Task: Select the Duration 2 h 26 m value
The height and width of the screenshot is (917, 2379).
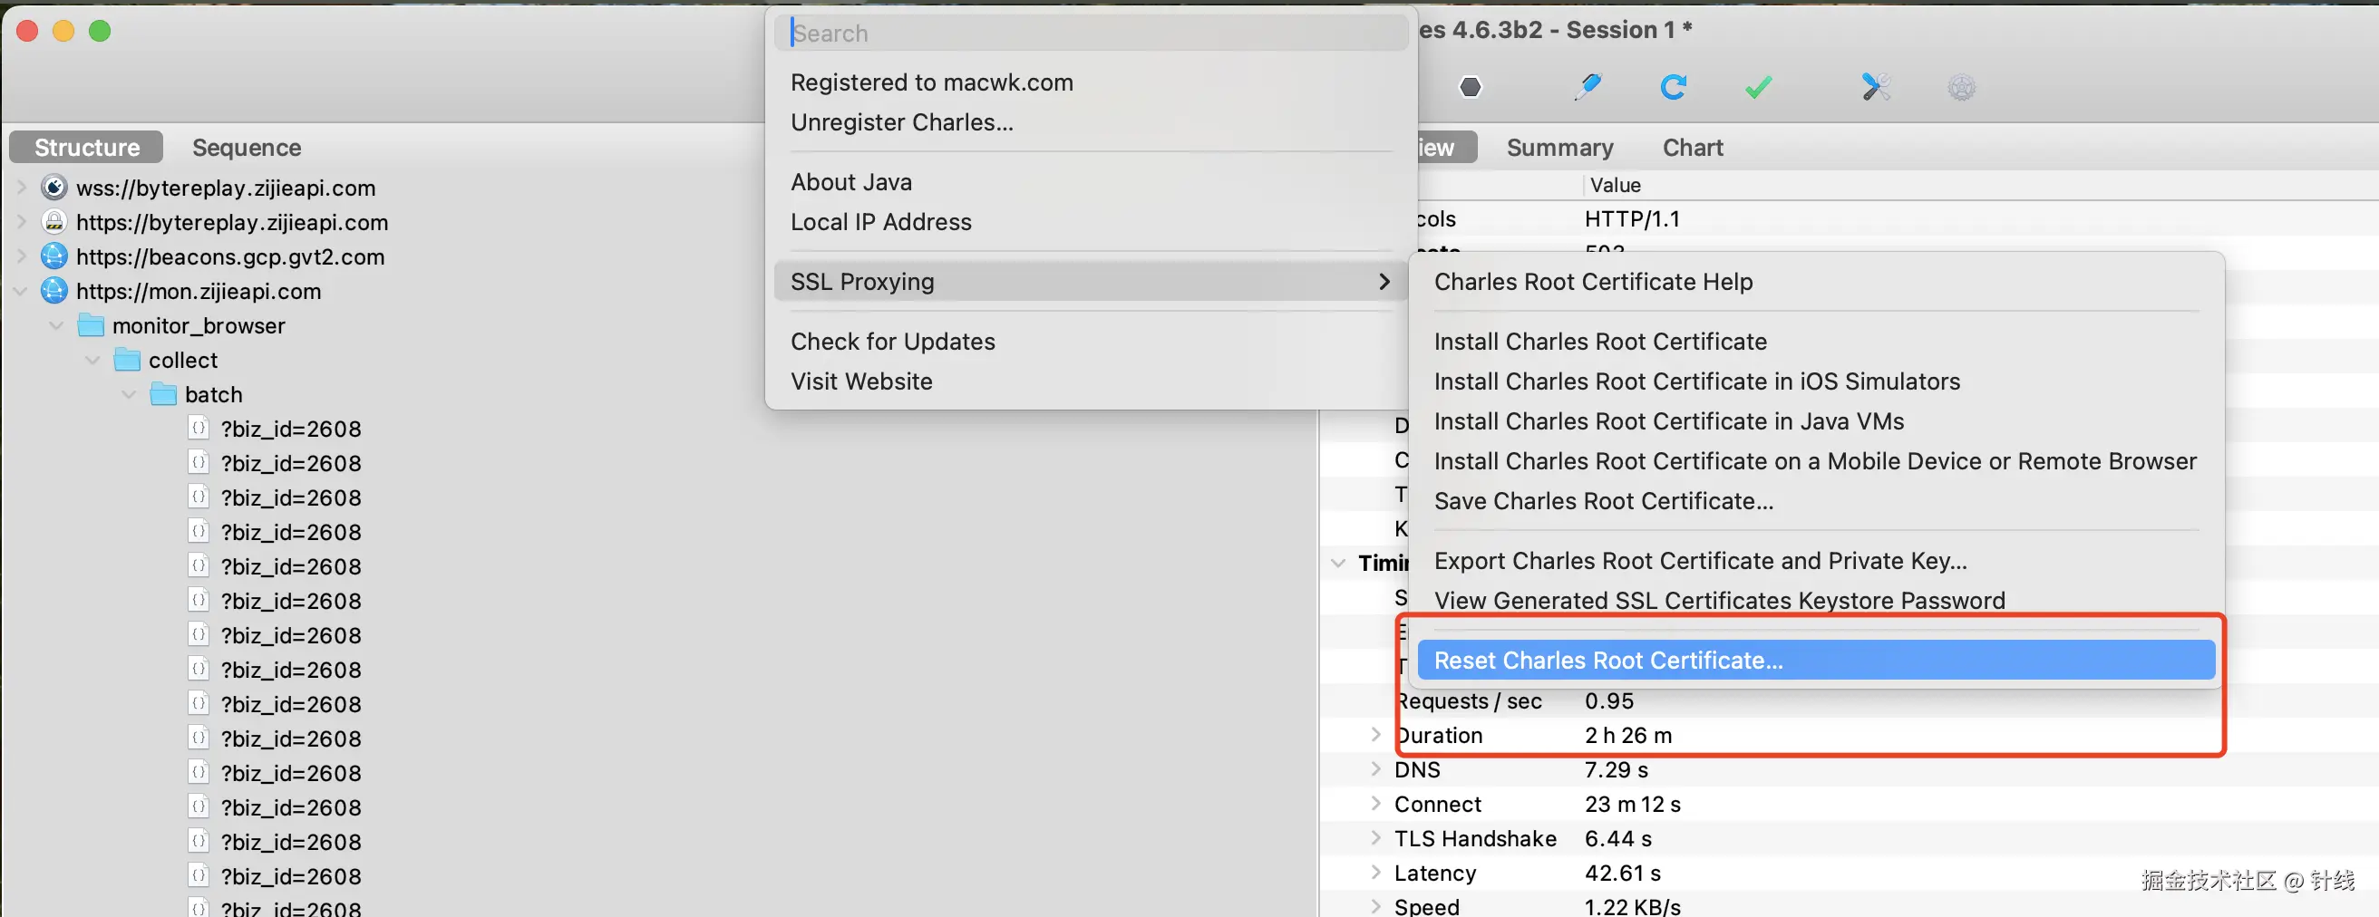Action: pos(1628,734)
